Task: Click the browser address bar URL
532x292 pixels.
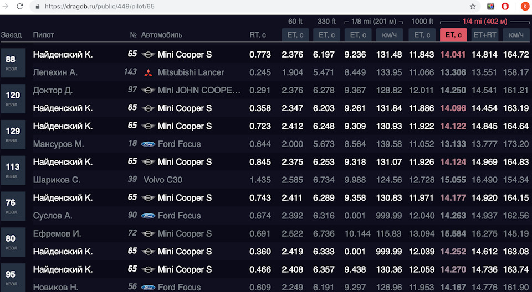Action: pyautogui.click(x=100, y=7)
